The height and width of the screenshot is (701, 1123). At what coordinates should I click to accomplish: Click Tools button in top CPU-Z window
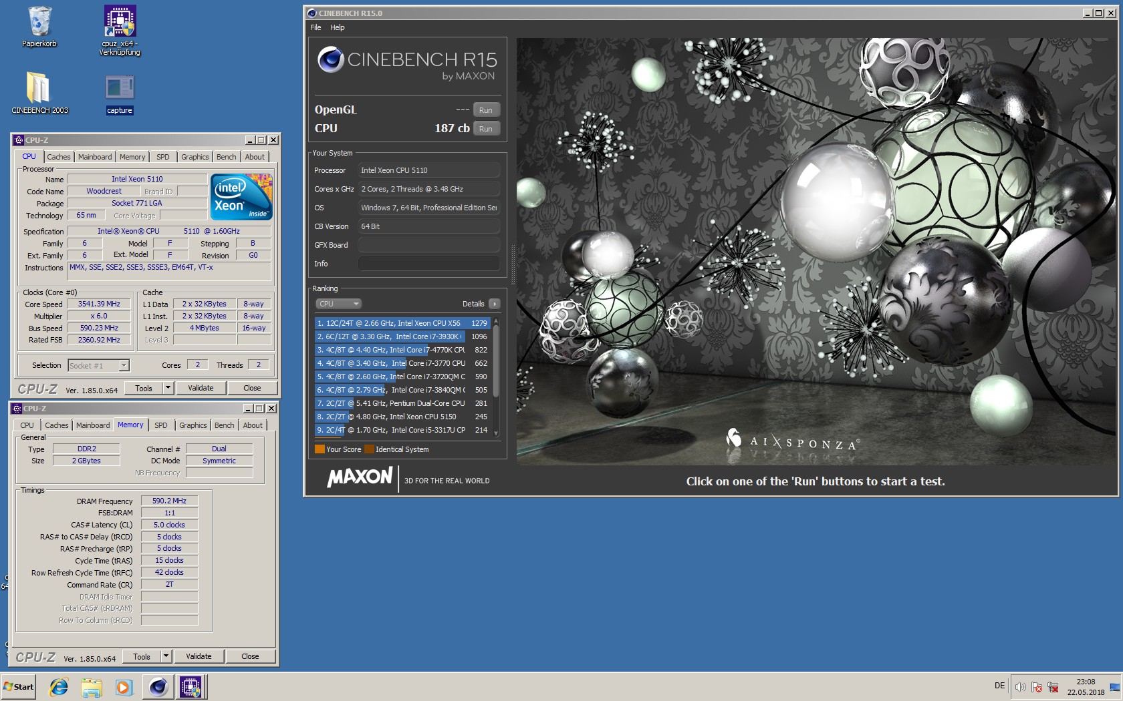click(x=144, y=388)
